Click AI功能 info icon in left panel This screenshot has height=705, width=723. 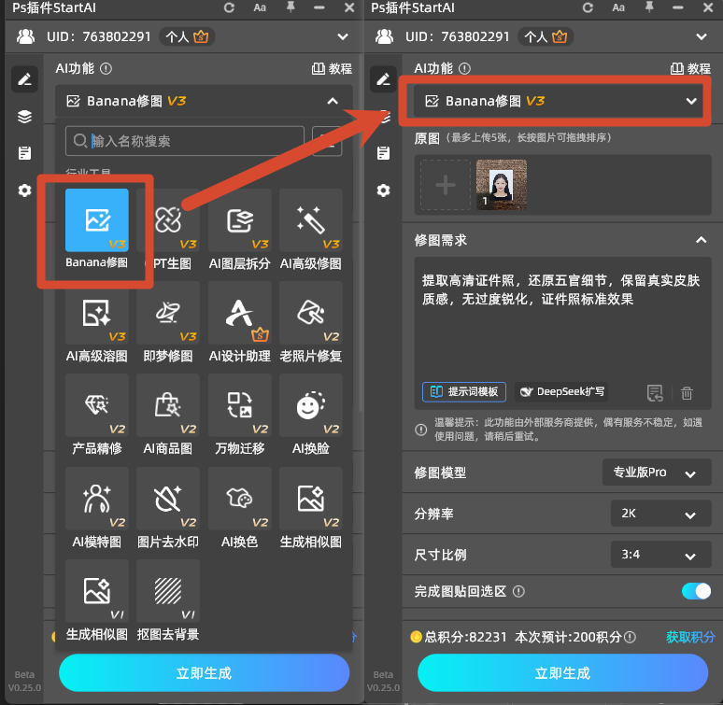pyautogui.click(x=106, y=69)
